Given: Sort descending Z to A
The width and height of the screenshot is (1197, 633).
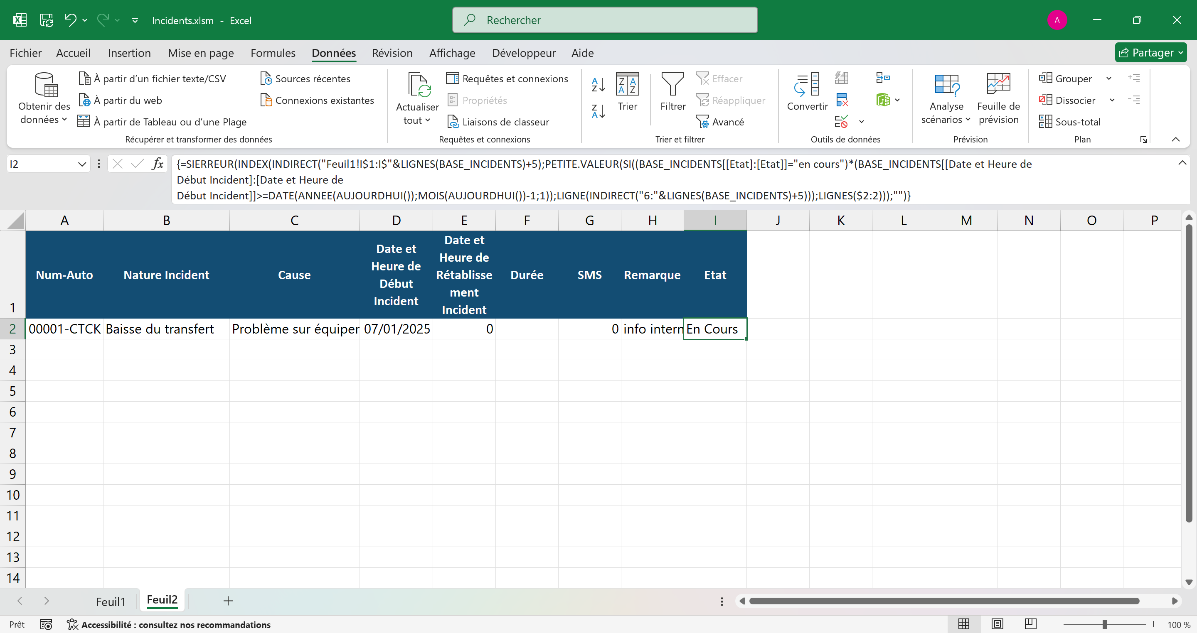Looking at the screenshot, I should pos(598,111).
